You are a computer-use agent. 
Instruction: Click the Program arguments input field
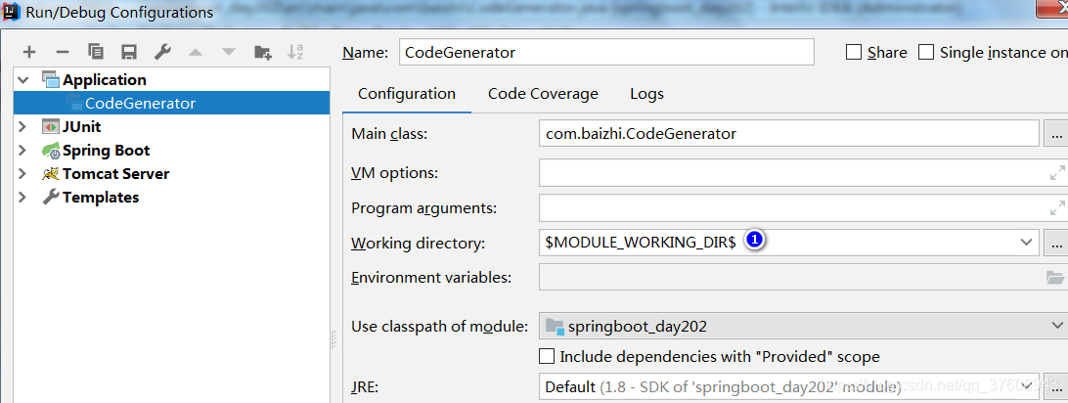pos(804,207)
